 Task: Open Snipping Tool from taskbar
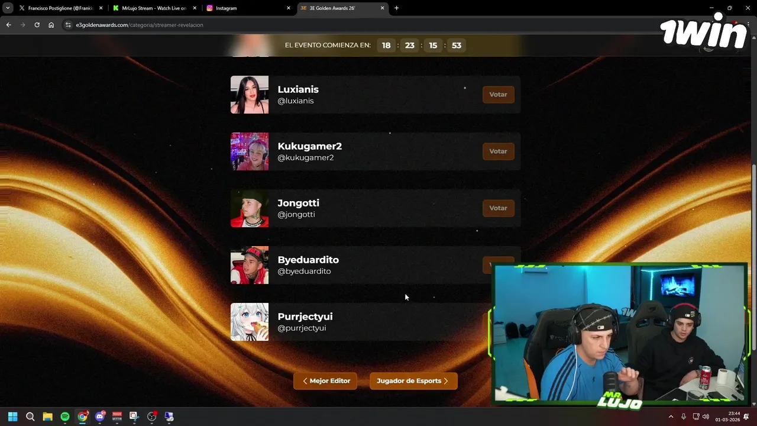click(134, 417)
